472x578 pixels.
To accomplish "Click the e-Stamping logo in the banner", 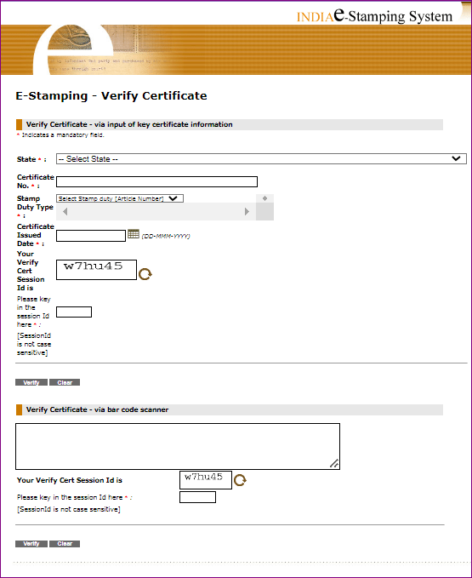I will (74, 48).
